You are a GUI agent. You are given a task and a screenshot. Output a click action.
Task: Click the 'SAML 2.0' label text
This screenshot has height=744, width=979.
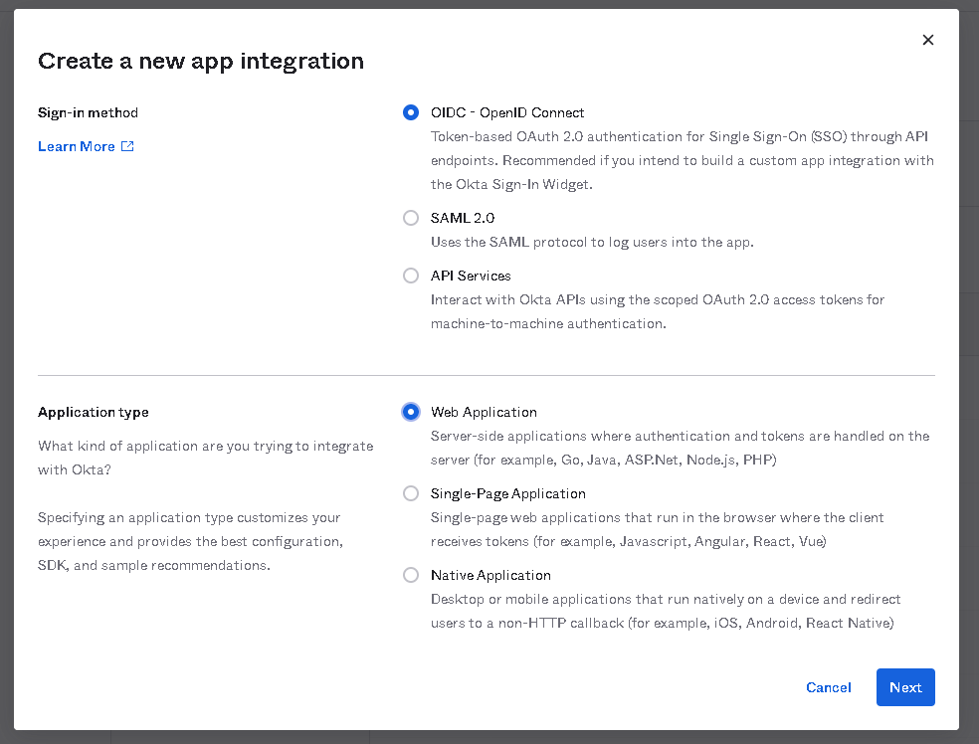(x=463, y=218)
